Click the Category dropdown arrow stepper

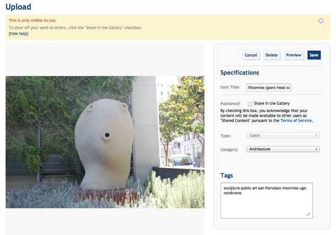point(316,149)
